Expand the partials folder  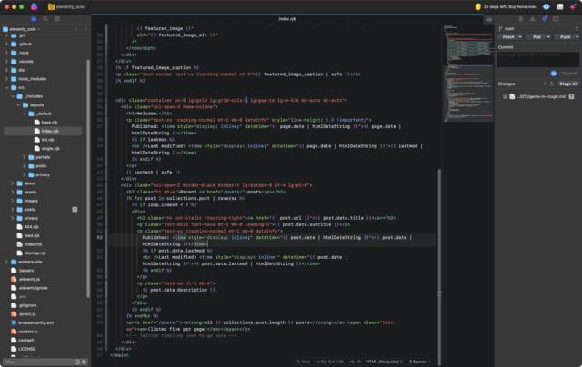(25, 157)
